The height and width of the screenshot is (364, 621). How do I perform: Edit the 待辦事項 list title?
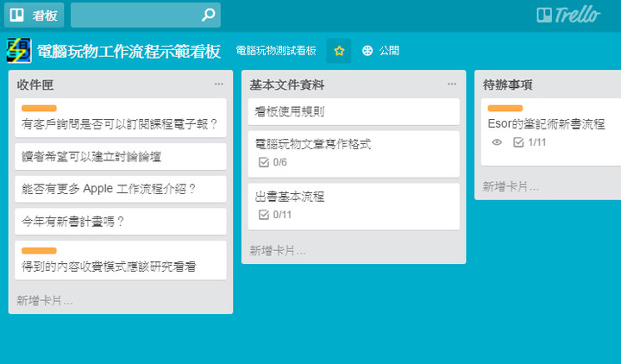[507, 85]
